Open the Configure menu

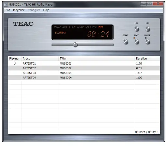(34, 10)
